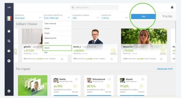Go to the home icon in sidebar
181x98 pixels.
[x=9, y=31]
